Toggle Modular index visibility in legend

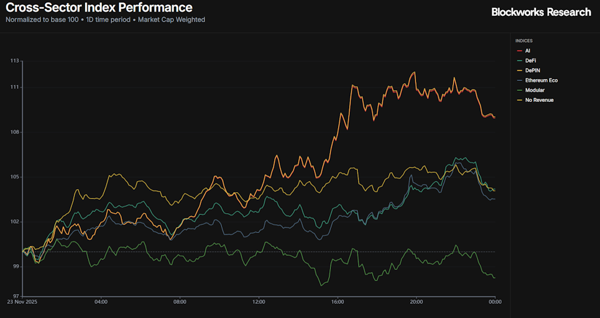click(x=534, y=90)
